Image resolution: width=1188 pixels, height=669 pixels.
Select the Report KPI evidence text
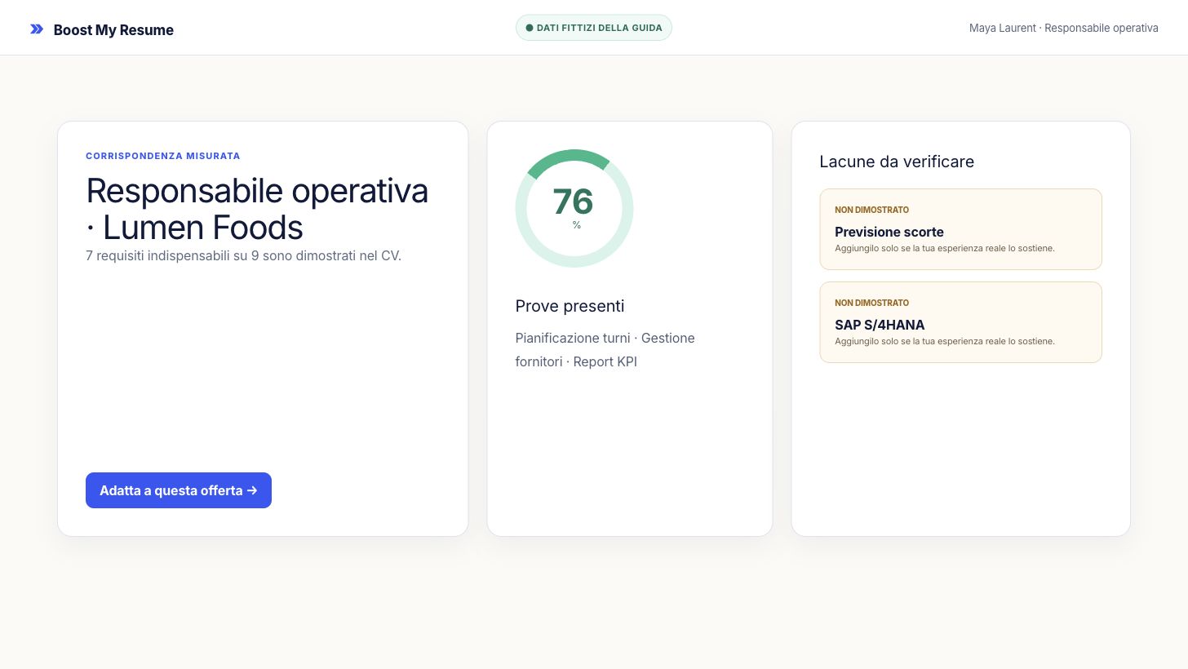(x=605, y=361)
